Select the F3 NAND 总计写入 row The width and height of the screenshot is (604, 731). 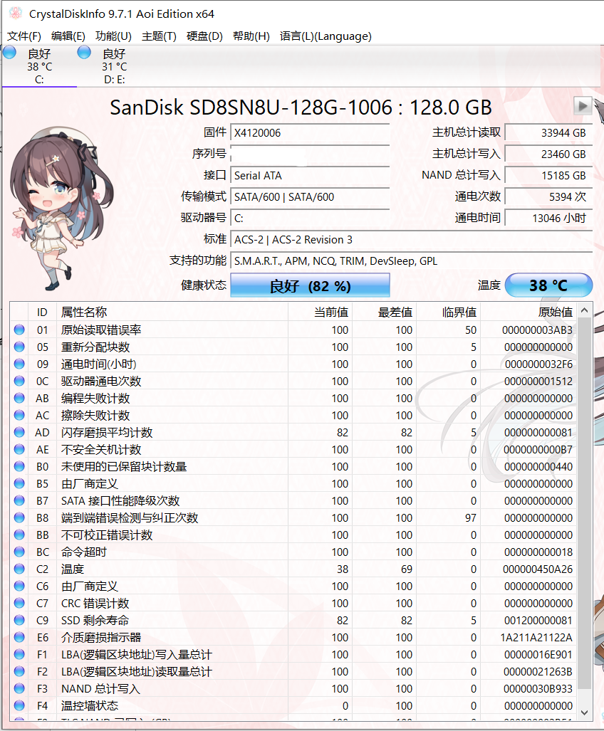click(x=293, y=688)
